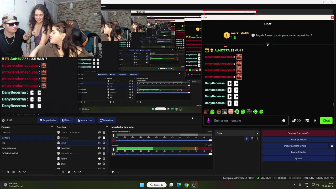Show hidden system tray icons
The height and width of the screenshot is (189, 336).
(x=294, y=185)
